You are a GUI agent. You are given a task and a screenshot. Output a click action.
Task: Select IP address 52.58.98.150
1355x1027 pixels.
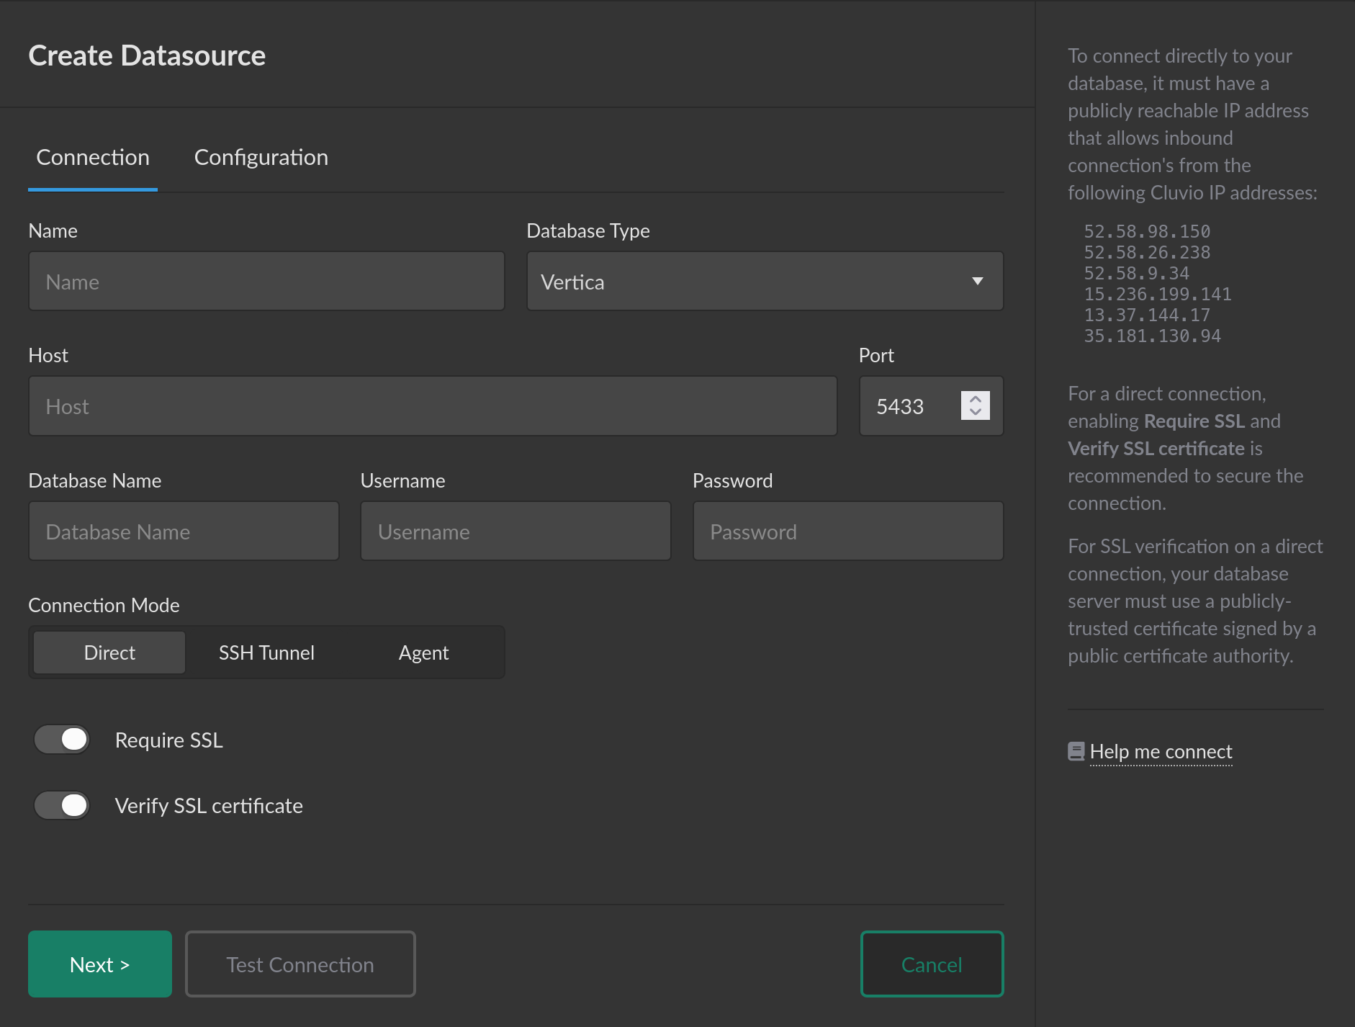pyautogui.click(x=1147, y=232)
